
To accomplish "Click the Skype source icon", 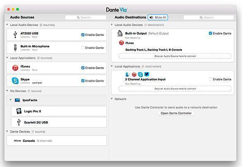I will pyautogui.click(x=15, y=80).
